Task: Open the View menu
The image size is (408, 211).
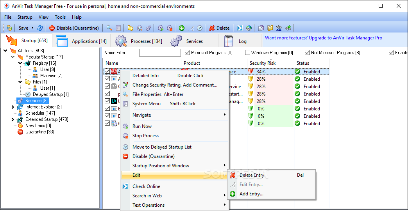Action: coord(43,17)
